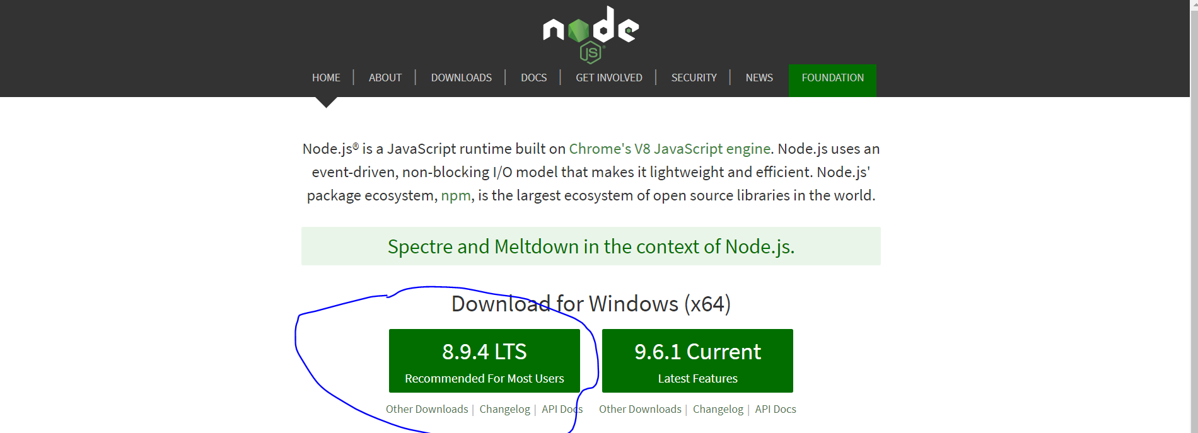This screenshot has height=433, width=1198.
Task: Open the HOME nav item
Action: click(326, 78)
